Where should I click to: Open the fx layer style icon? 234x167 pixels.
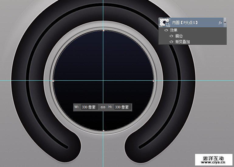tap(220, 23)
